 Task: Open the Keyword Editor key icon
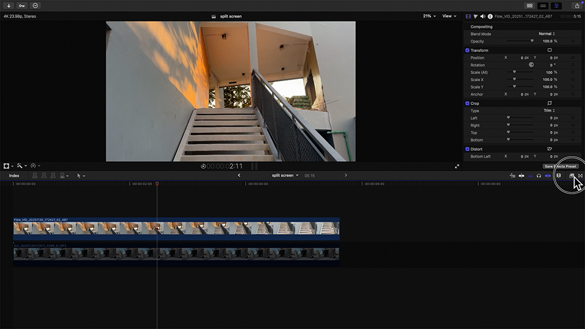point(22,5)
